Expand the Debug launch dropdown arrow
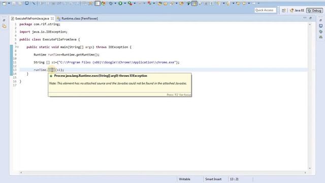 tap(115, 4)
